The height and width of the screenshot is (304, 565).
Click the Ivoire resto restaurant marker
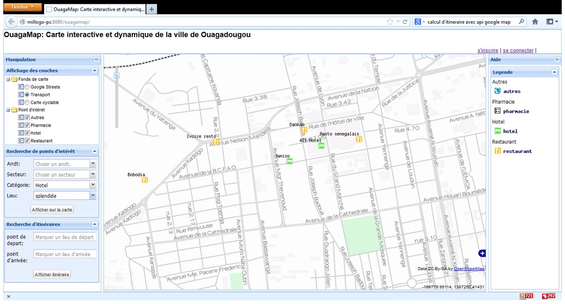click(216, 142)
